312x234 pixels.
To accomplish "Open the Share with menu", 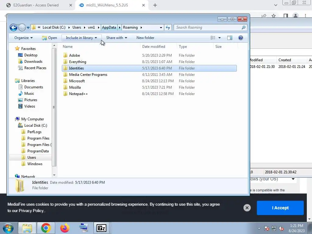I will tap(117, 38).
